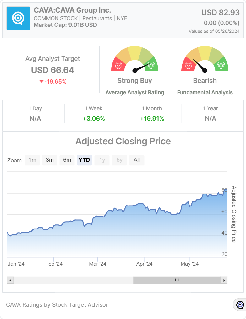Click the scrollbar right arrow button
246x319 pixels.
pos(224,280)
